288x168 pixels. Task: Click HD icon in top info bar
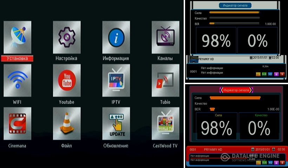[x=270, y=74]
